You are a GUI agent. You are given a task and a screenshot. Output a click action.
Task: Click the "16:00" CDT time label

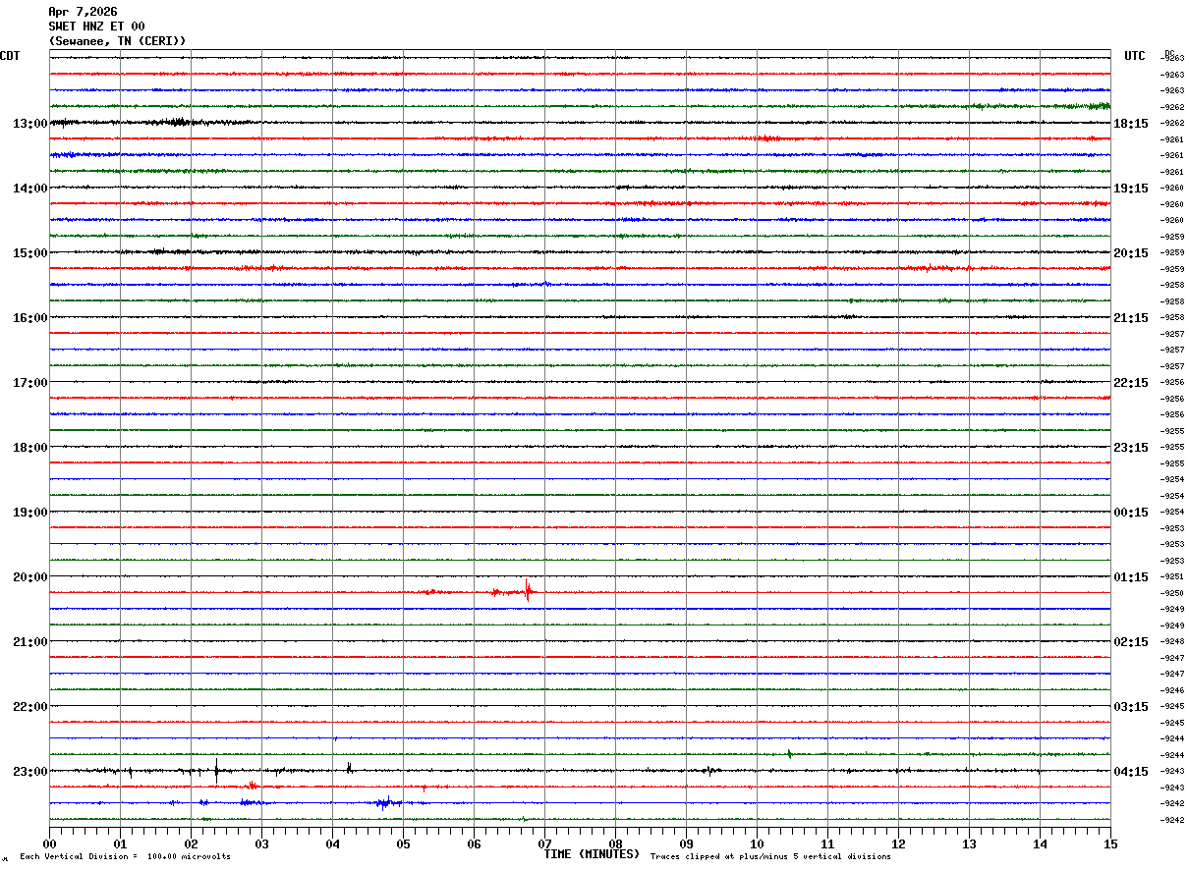(x=29, y=318)
